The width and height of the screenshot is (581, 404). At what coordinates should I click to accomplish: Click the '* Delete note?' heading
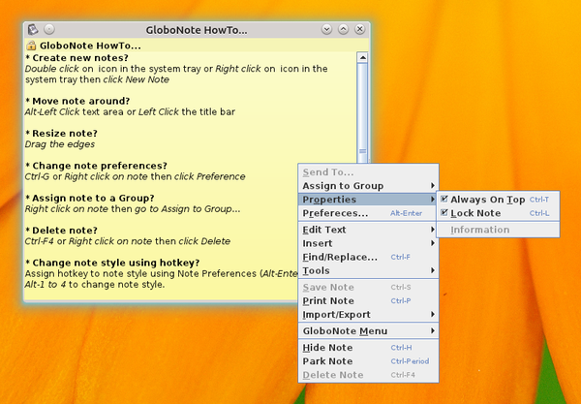pos(62,231)
